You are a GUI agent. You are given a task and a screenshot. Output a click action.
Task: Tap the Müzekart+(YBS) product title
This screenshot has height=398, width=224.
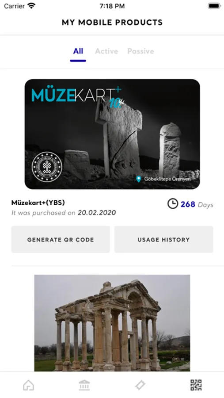tap(38, 203)
